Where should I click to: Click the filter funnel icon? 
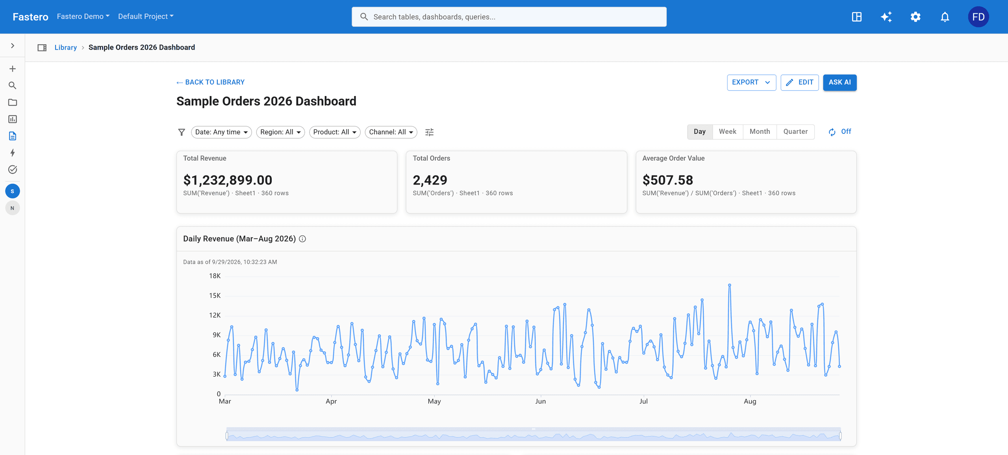(182, 132)
